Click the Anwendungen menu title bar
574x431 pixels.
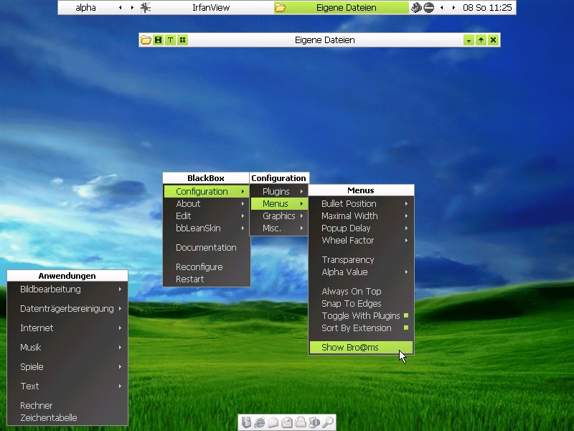67,276
